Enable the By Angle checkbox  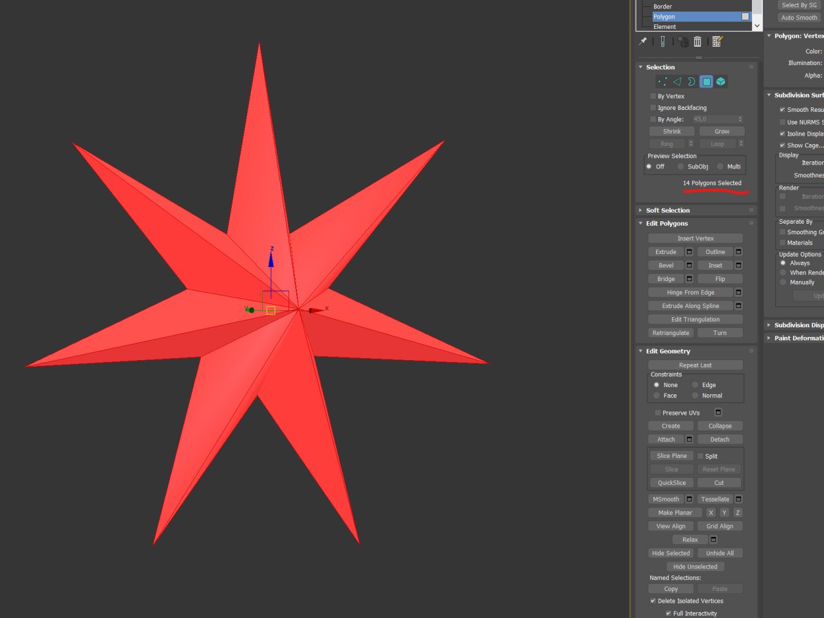pyautogui.click(x=653, y=120)
